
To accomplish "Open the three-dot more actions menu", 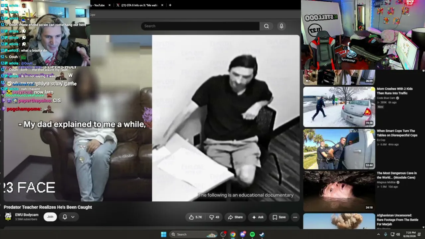I will point(295,217).
